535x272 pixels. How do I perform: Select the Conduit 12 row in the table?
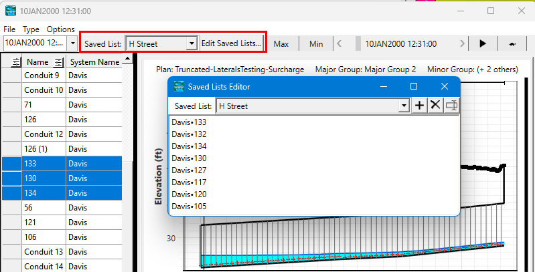[45, 134]
